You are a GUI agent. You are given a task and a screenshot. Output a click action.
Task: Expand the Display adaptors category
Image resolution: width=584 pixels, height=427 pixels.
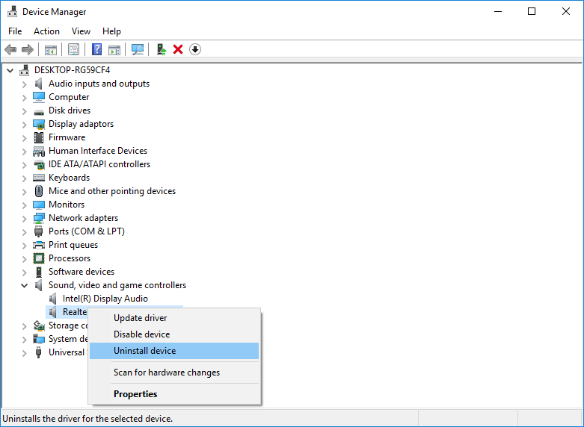24,125
